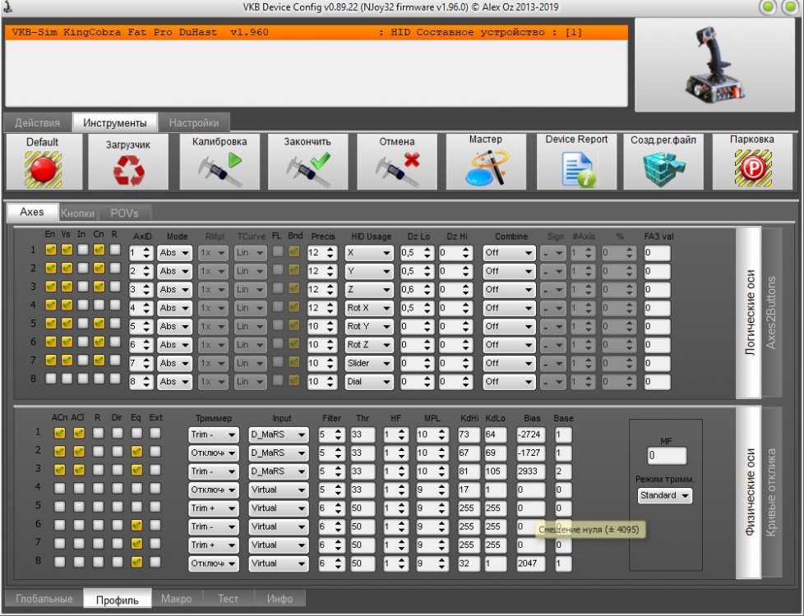804x616 pixels.
Task: Open Input dropdown for physical axis 4
Action: (x=279, y=490)
